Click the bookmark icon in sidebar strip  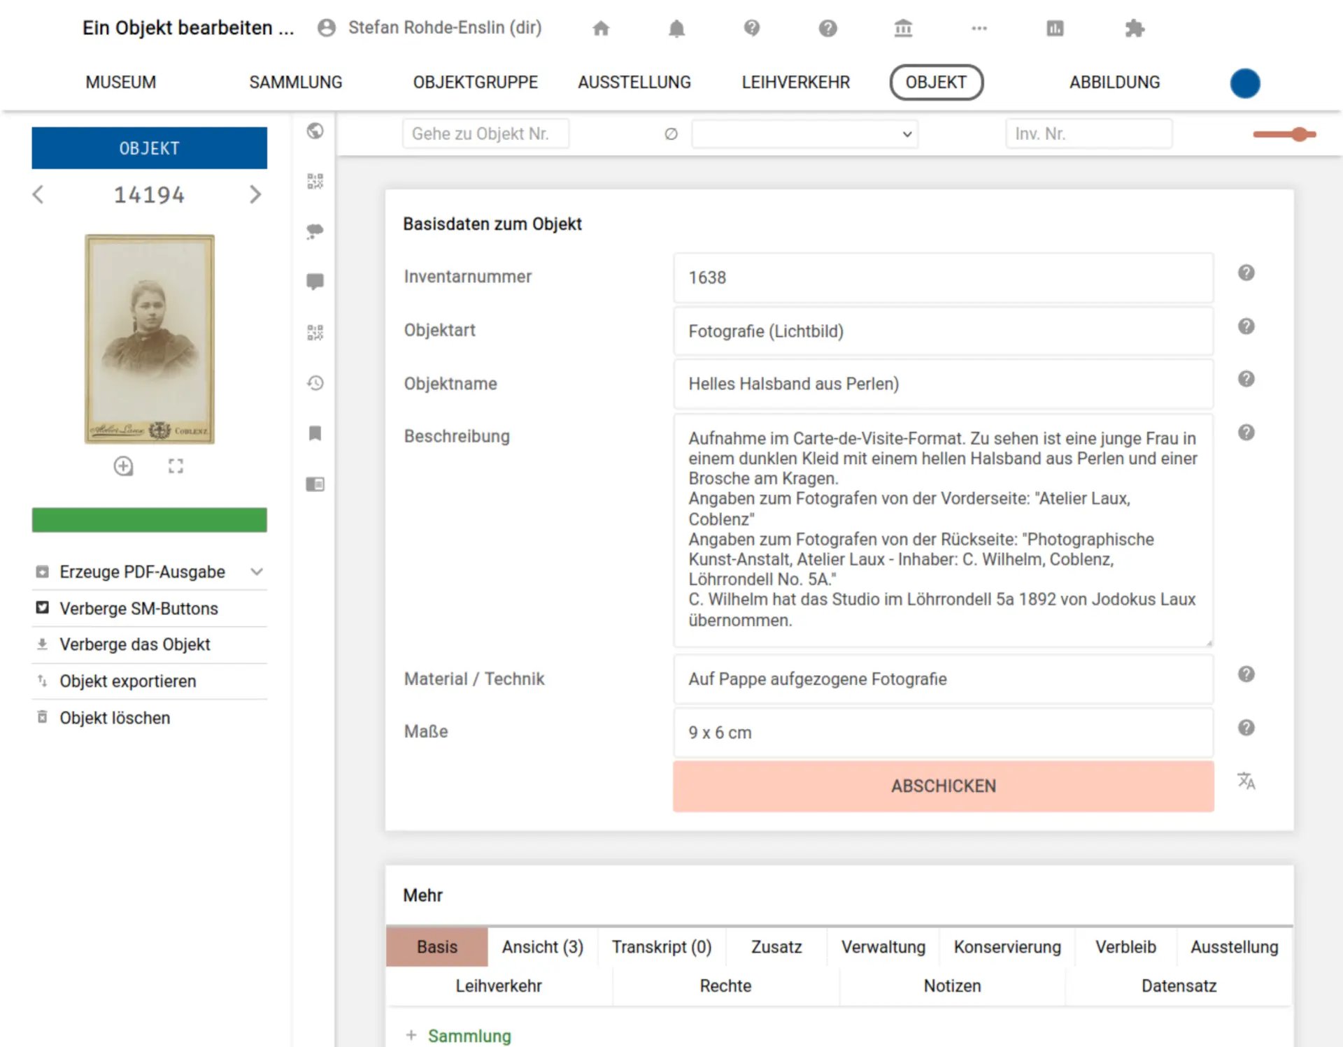(x=315, y=433)
